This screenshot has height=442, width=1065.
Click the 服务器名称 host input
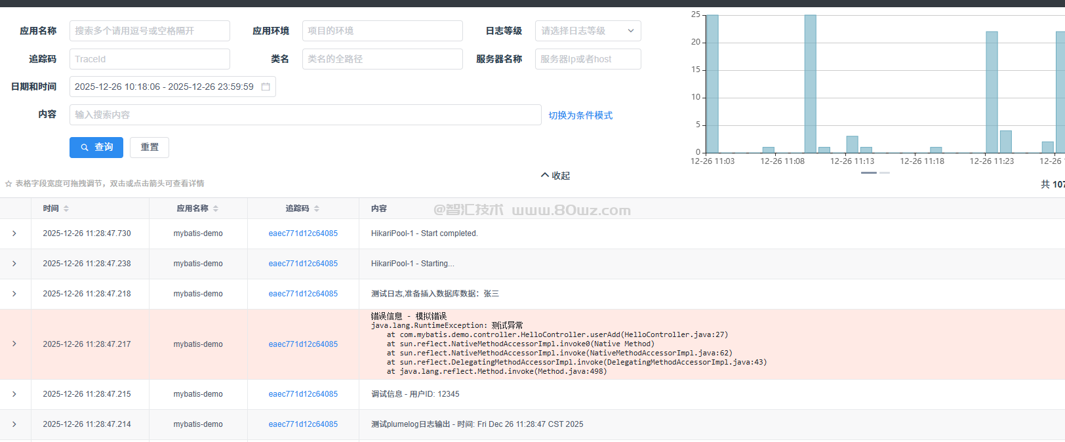pyautogui.click(x=588, y=59)
